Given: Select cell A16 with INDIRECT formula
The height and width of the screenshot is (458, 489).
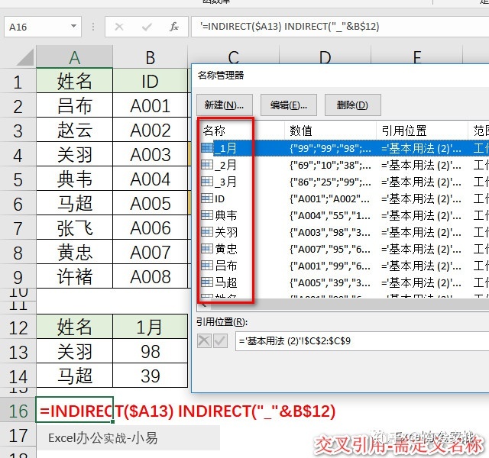Looking at the screenshot, I should click(x=75, y=411).
